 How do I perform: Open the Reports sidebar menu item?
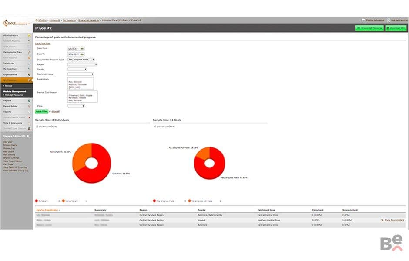point(17,112)
